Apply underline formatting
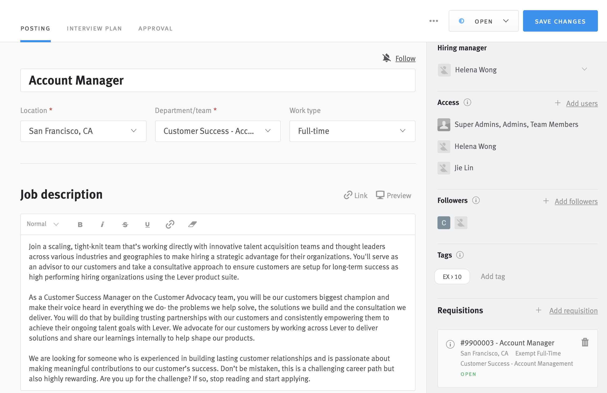607x393 pixels. point(147,225)
